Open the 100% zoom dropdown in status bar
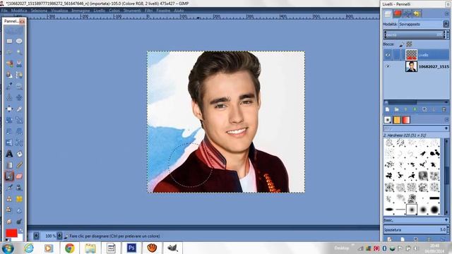452x254 pixels. pos(59,236)
